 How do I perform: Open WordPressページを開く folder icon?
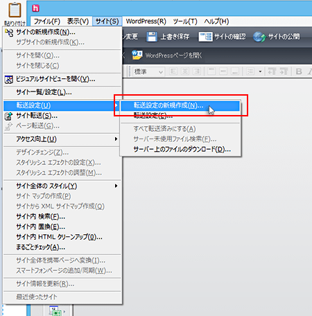click(137, 55)
